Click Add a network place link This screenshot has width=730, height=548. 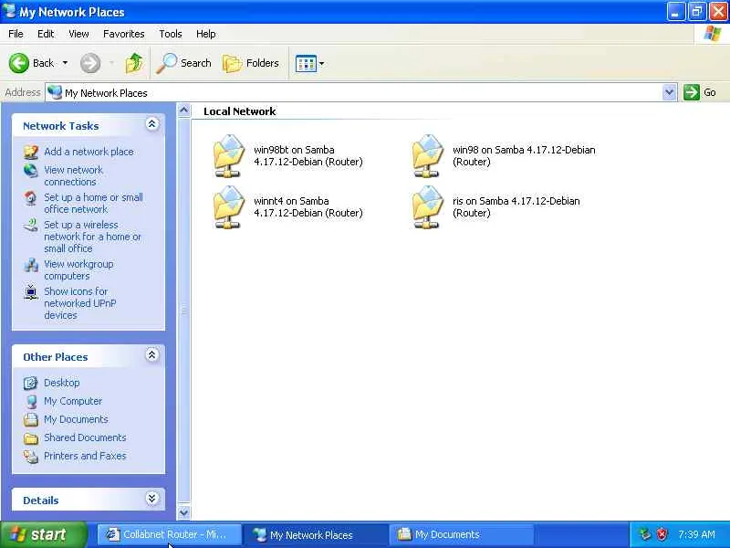click(89, 152)
